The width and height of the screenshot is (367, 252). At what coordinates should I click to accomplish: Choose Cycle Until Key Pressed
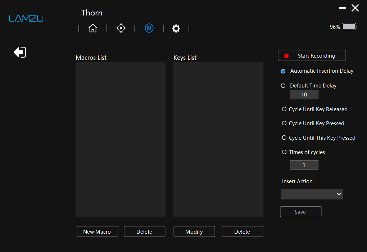284,123
